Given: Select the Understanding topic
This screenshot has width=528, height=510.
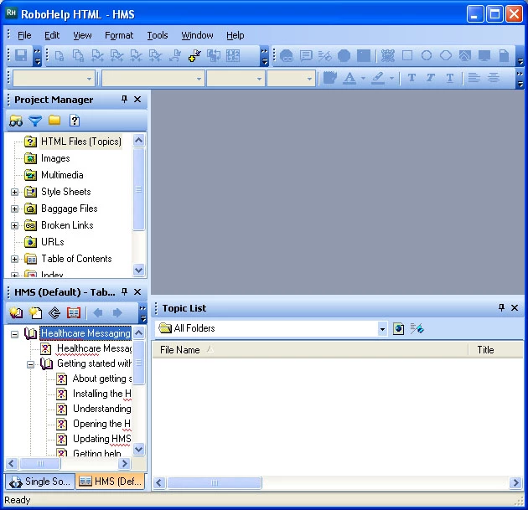Looking at the screenshot, I should [101, 409].
